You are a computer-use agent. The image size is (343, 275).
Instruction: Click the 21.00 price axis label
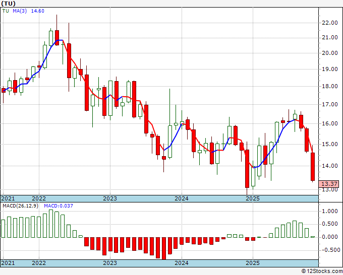tap(330, 38)
